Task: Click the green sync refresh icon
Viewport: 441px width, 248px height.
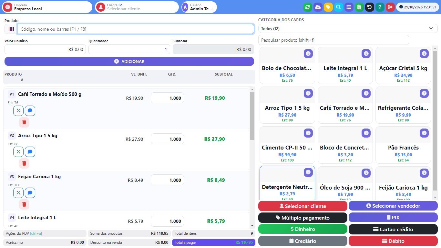Action: [x=308, y=7]
